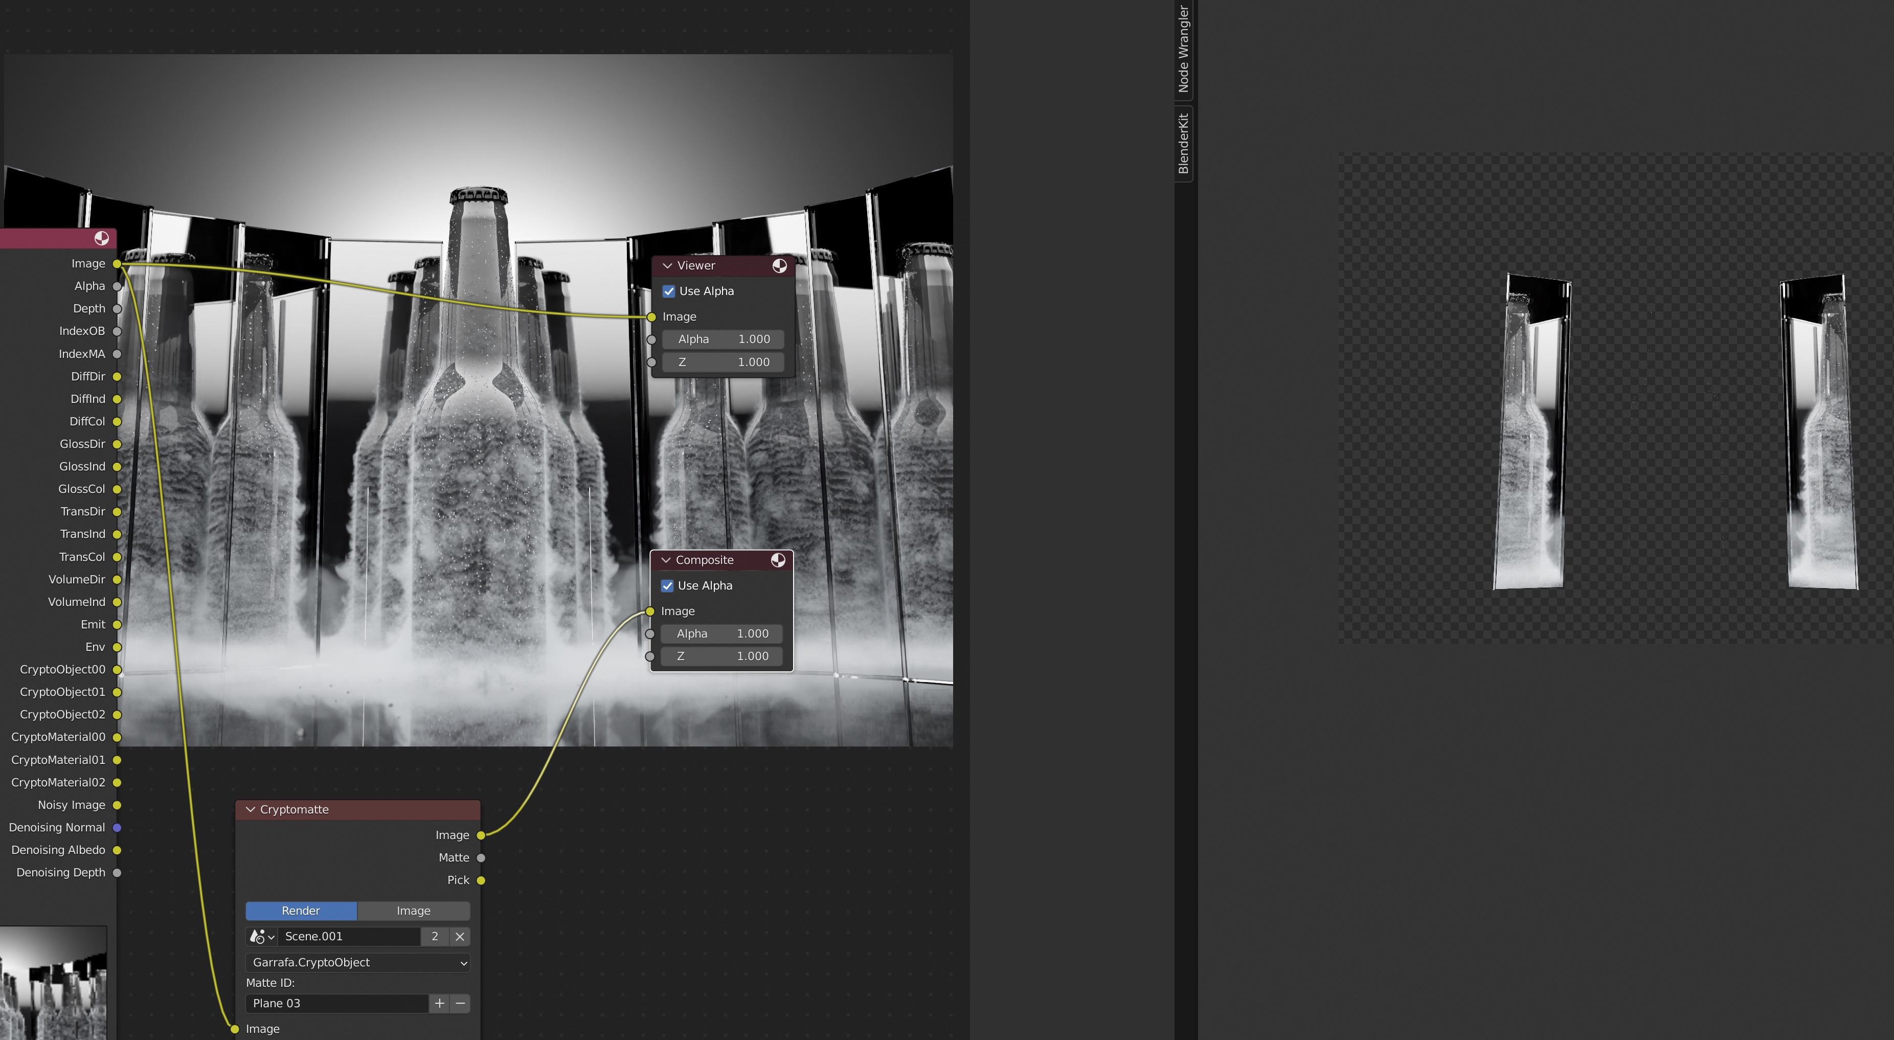
Task: Click Render Layers node preview sphere icon
Action: pyautogui.click(x=101, y=238)
